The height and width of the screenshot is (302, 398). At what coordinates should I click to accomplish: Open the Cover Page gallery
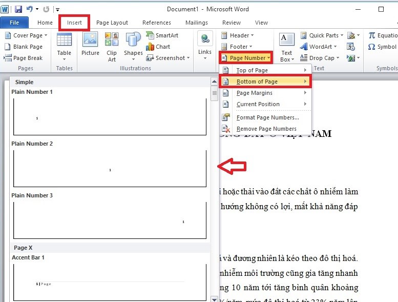pyautogui.click(x=26, y=35)
